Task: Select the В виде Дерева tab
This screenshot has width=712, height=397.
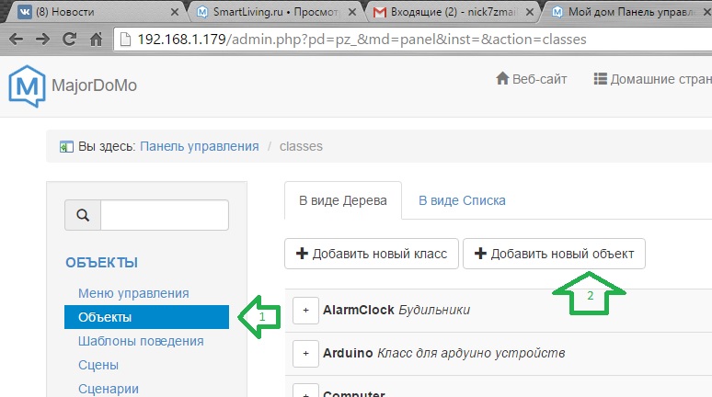Action: 343,200
